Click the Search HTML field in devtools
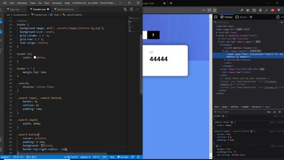This screenshot has height=160, width=284. click(x=246, y=22)
